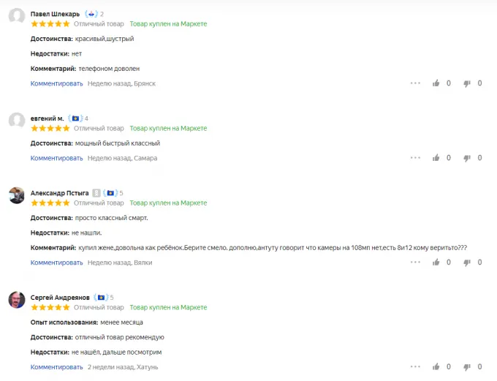The image size is (497, 381).
Task: Thumbs up евгений м.'s review
Action: click(436, 158)
